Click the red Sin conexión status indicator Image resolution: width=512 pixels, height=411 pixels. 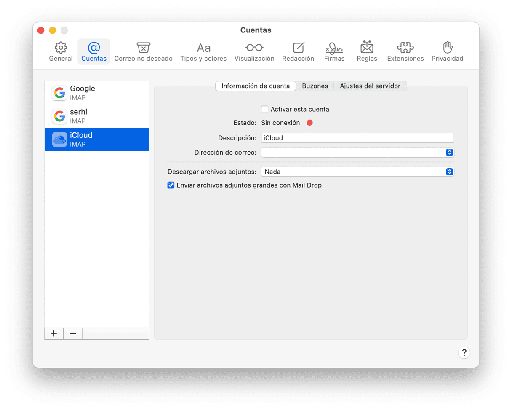click(x=310, y=123)
